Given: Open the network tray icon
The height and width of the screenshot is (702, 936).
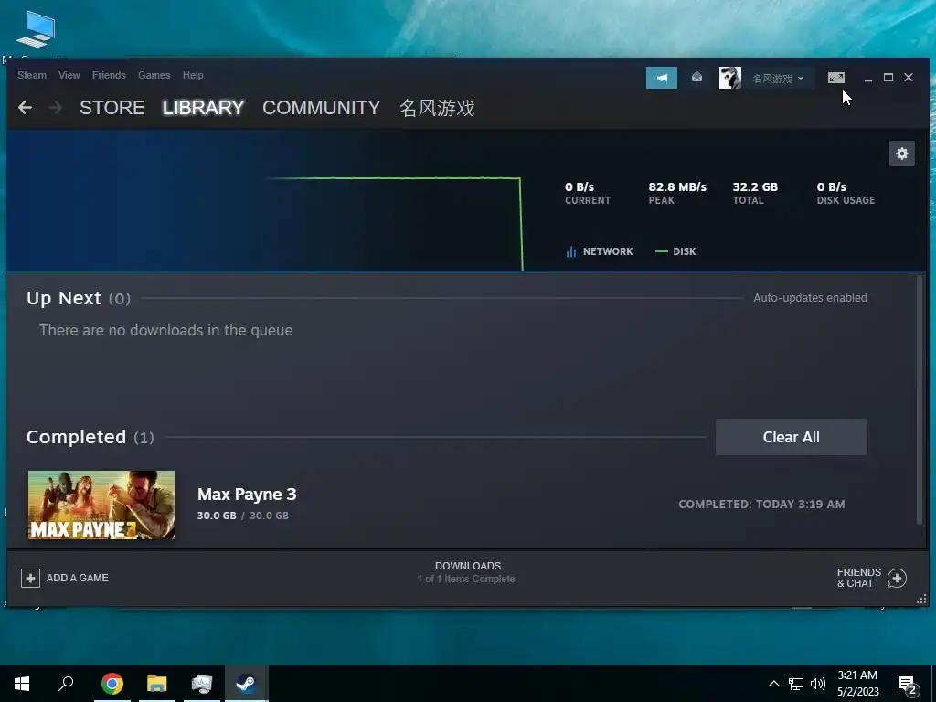Looking at the screenshot, I should tap(796, 684).
